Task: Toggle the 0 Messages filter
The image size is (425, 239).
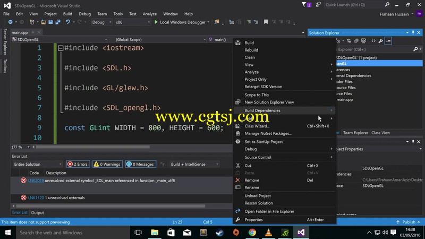Action: [141, 164]
